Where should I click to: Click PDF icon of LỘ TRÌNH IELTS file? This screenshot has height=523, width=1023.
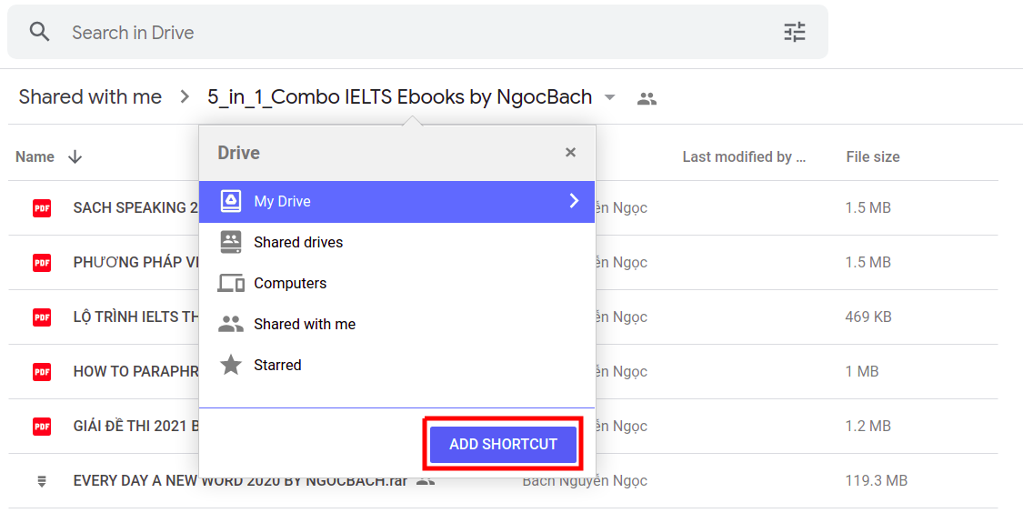pos(42,317)
